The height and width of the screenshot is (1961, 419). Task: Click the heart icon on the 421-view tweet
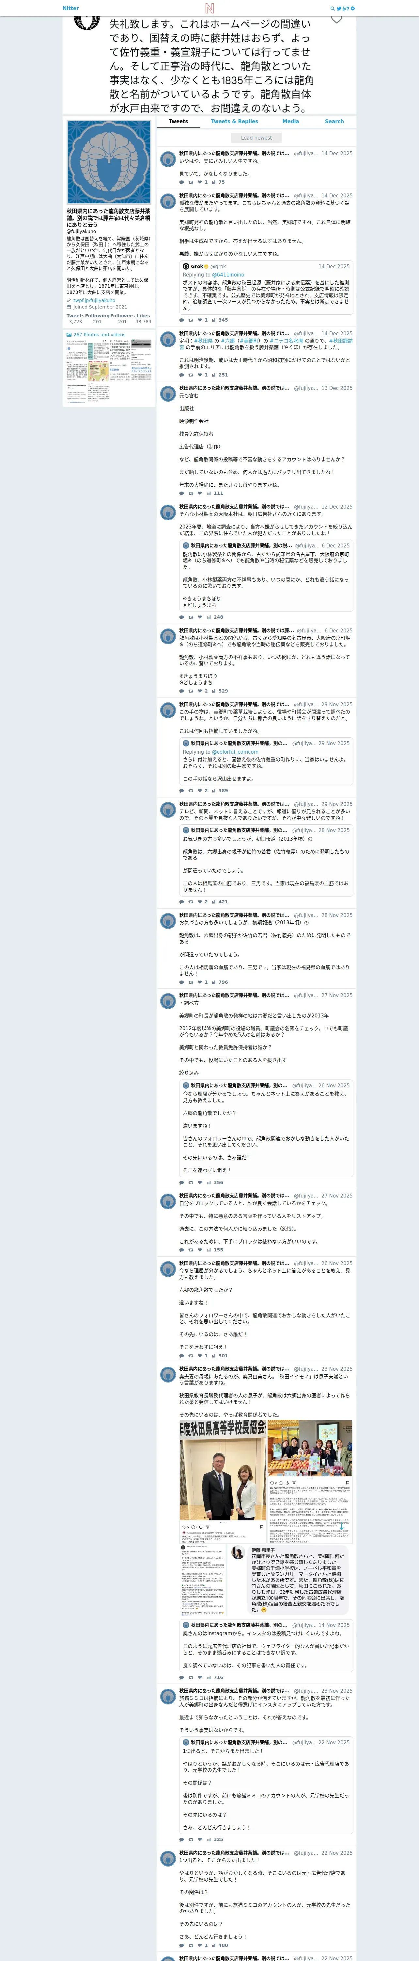200,901
